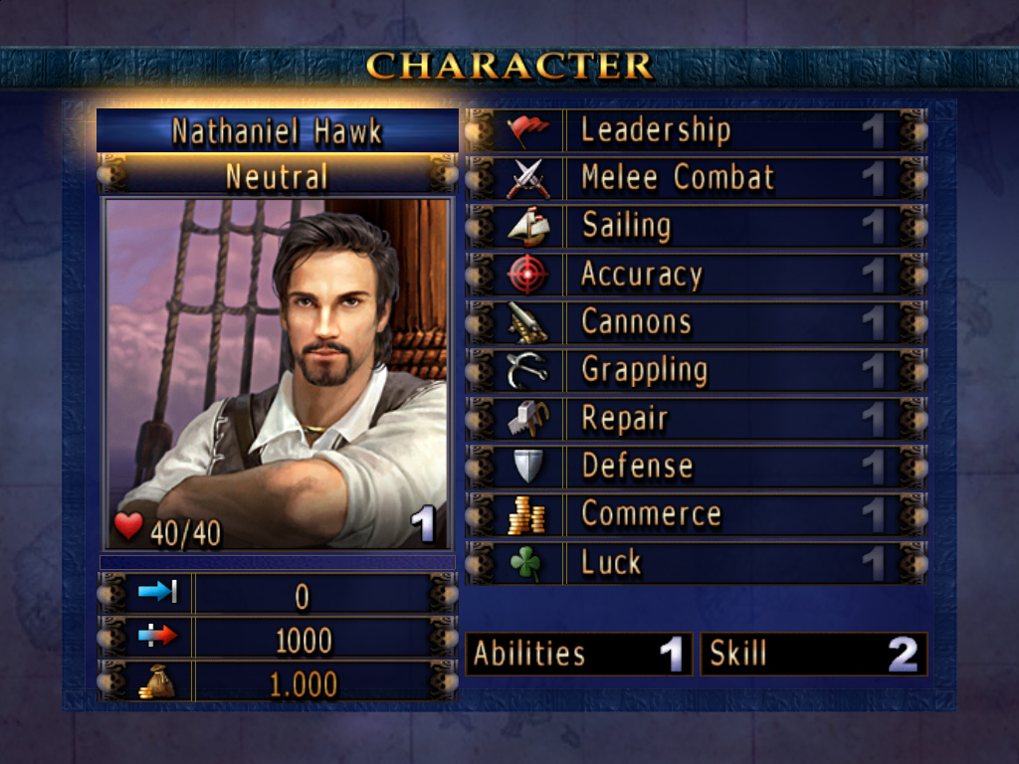Click the Neutral reputation bar
The image size is (1019, 764).
[278, 176]
